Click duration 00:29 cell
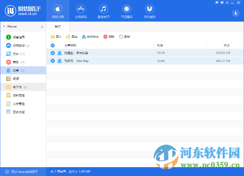Viewport: 244px width, 176px height. [x=161, y=53]
